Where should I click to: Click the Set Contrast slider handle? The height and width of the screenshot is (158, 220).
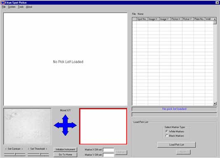point(15,154)
